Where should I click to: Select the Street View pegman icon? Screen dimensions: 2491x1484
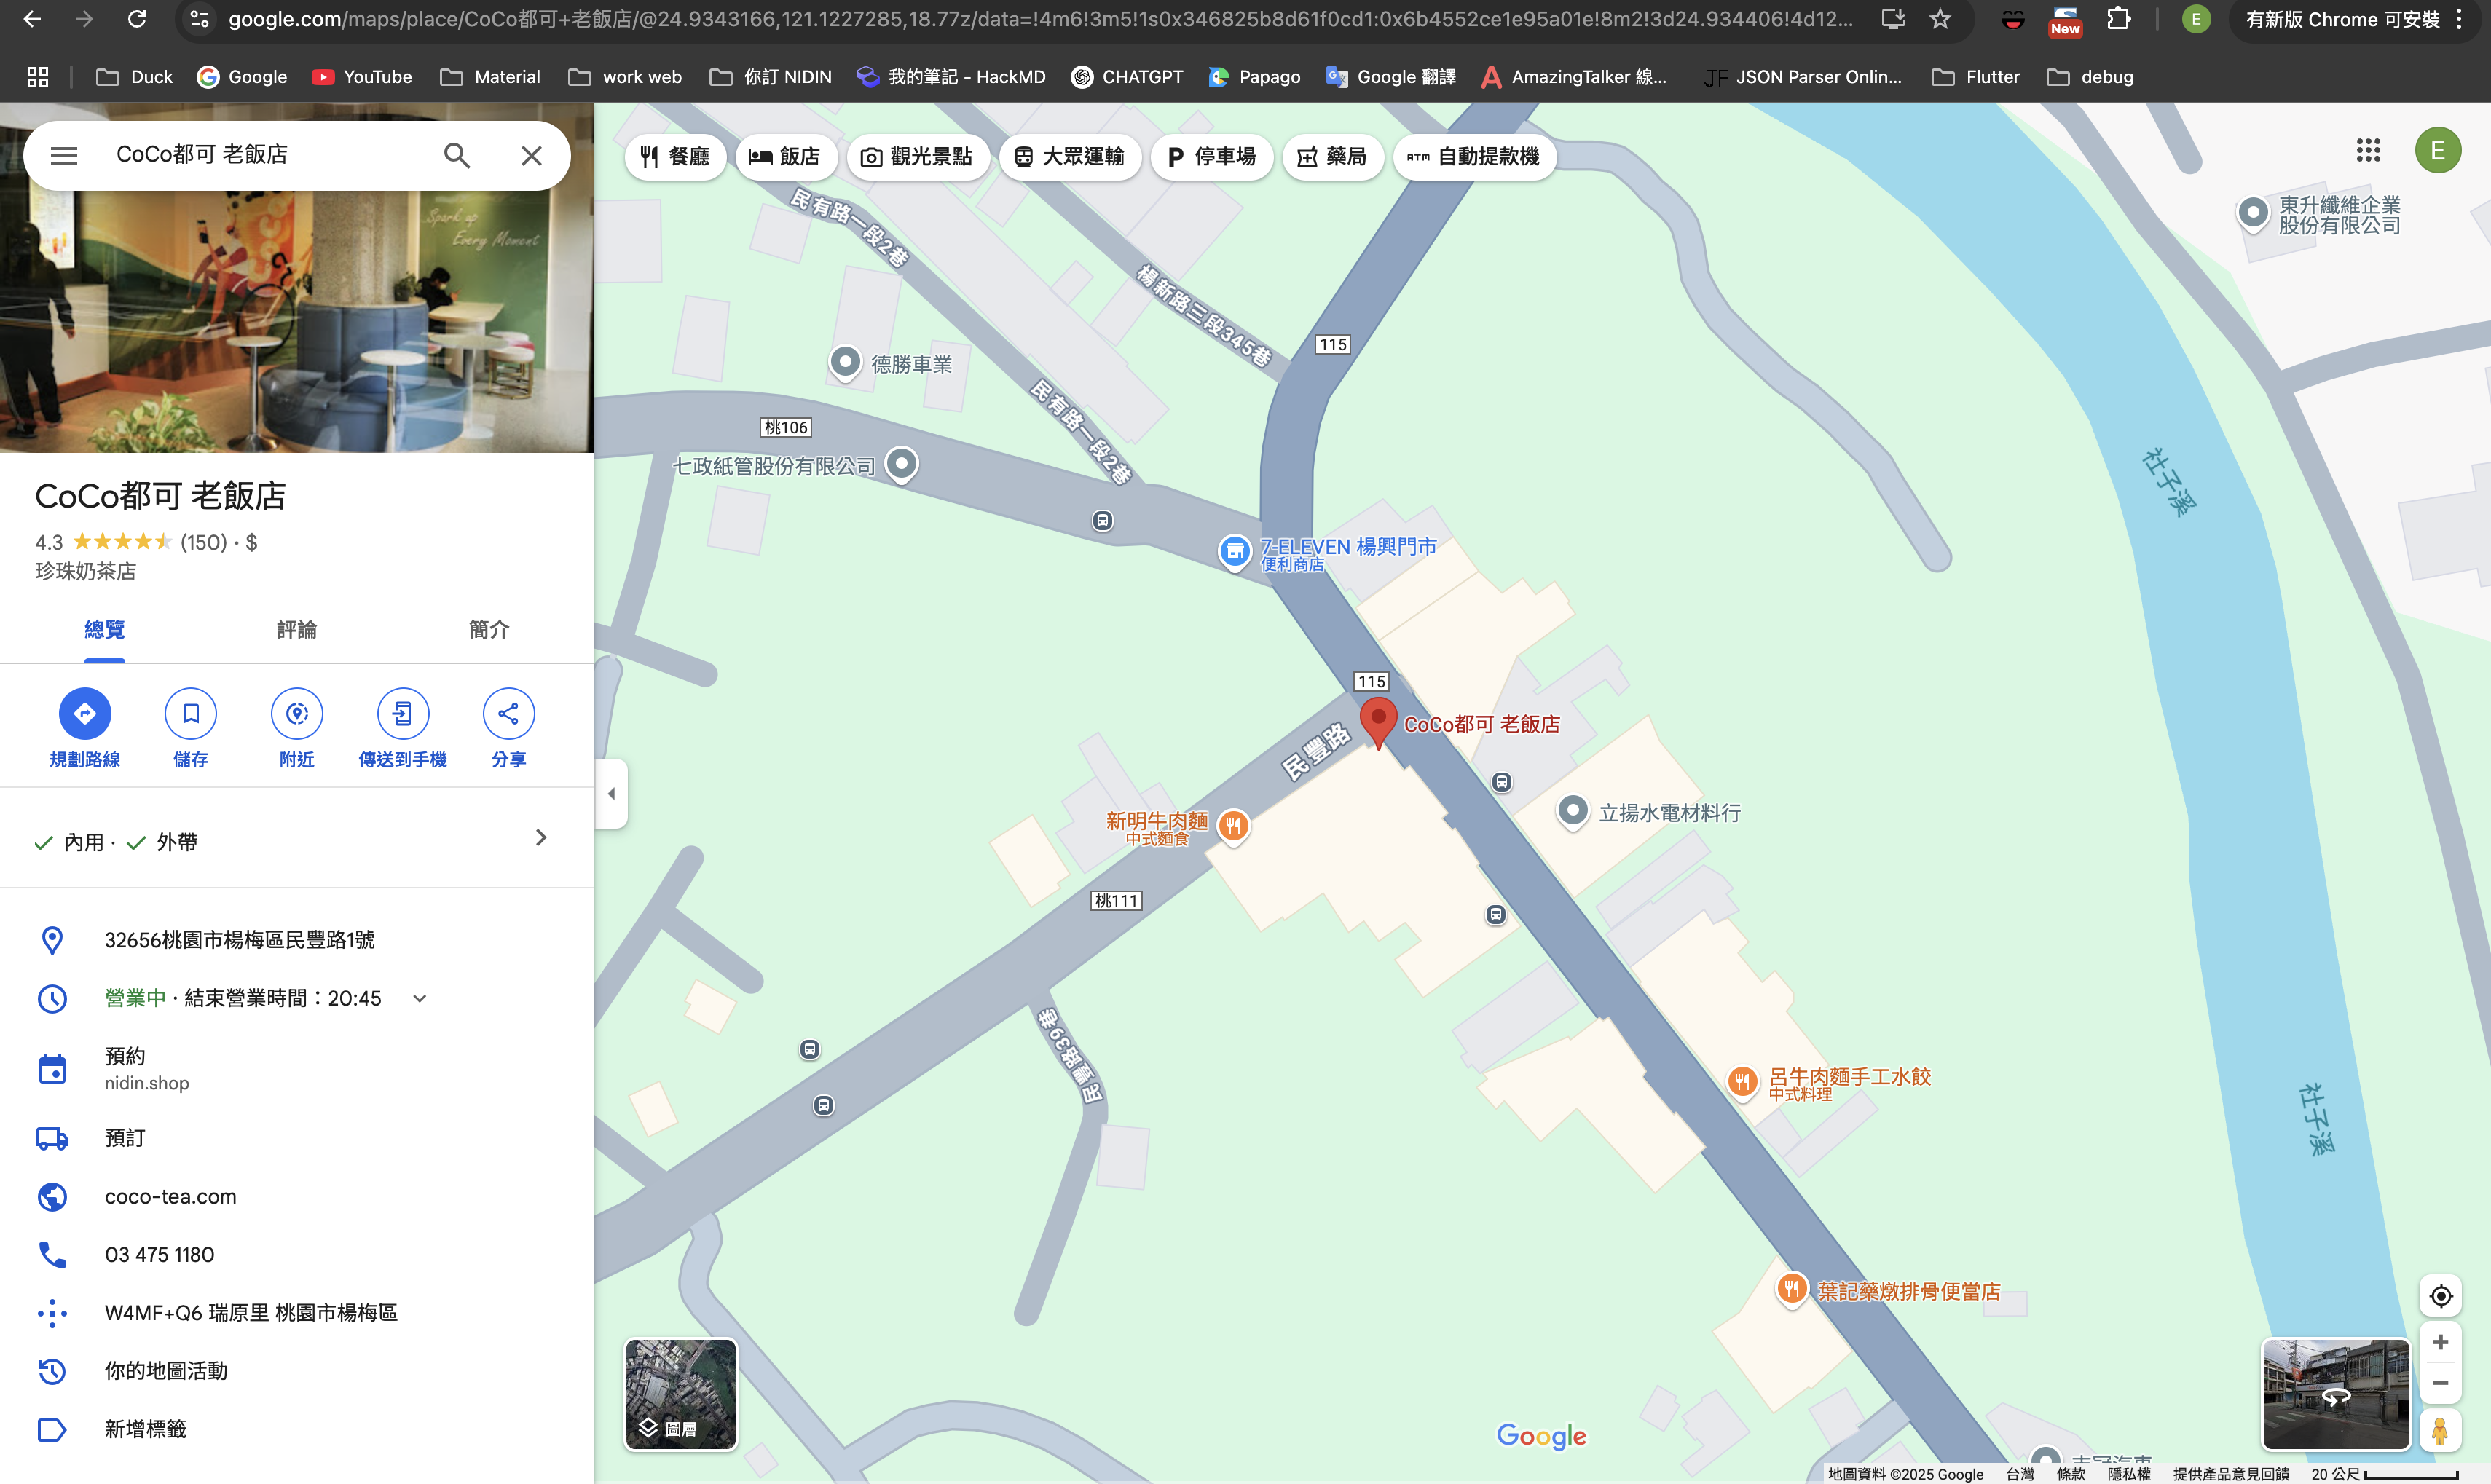coord(2440,1432)
